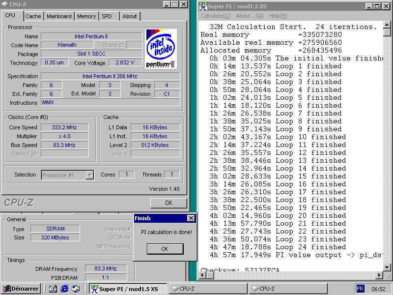Click OK in the Finish dialog
Image resolution: width=393 pixels, height=295 pixels.
pos(165,249)
